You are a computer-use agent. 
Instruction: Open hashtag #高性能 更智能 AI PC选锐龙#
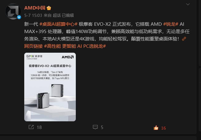(75, 46)
